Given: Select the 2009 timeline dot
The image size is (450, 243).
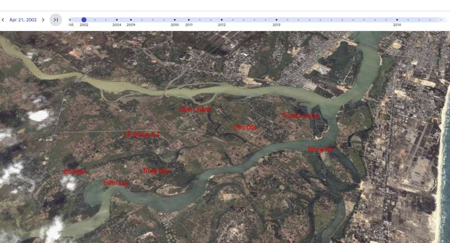Looking at the screenshot, I should [131, 20].
